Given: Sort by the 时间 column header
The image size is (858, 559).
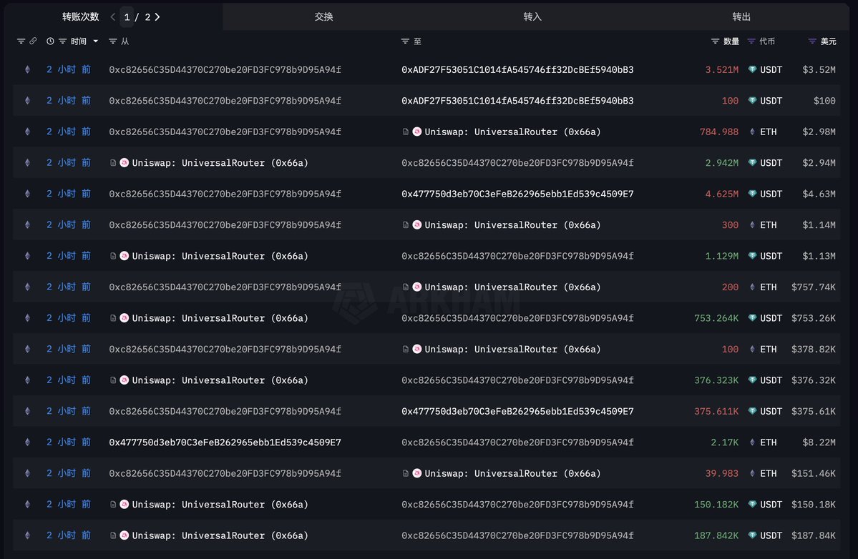Looking at the screenshot, I should pos(78,41).
